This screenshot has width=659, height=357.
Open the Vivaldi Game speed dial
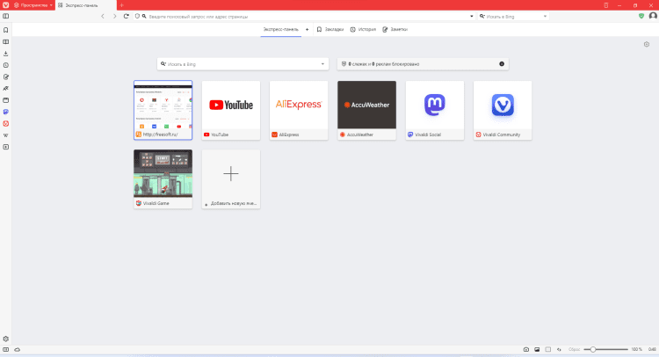point(163,178)
